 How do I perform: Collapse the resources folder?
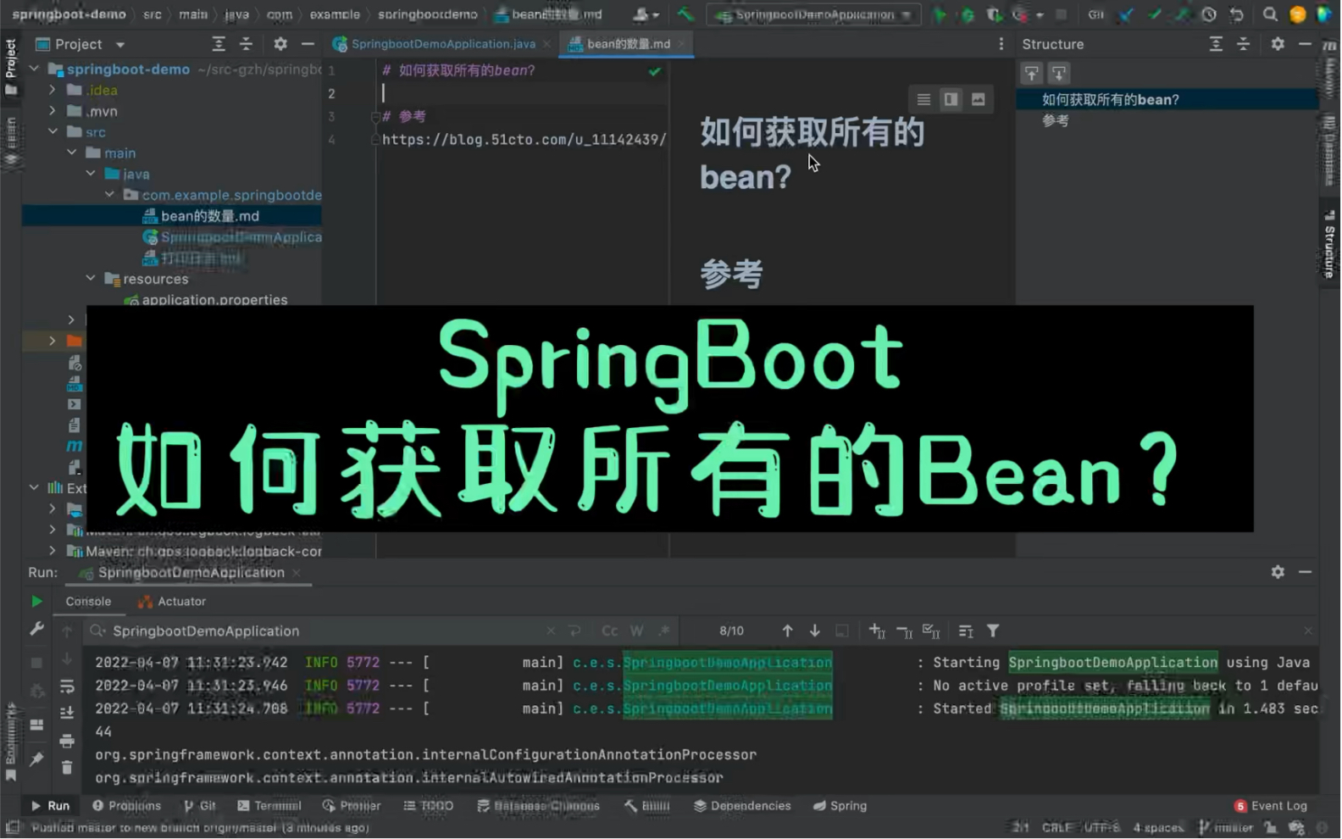(x=91, y=278)
